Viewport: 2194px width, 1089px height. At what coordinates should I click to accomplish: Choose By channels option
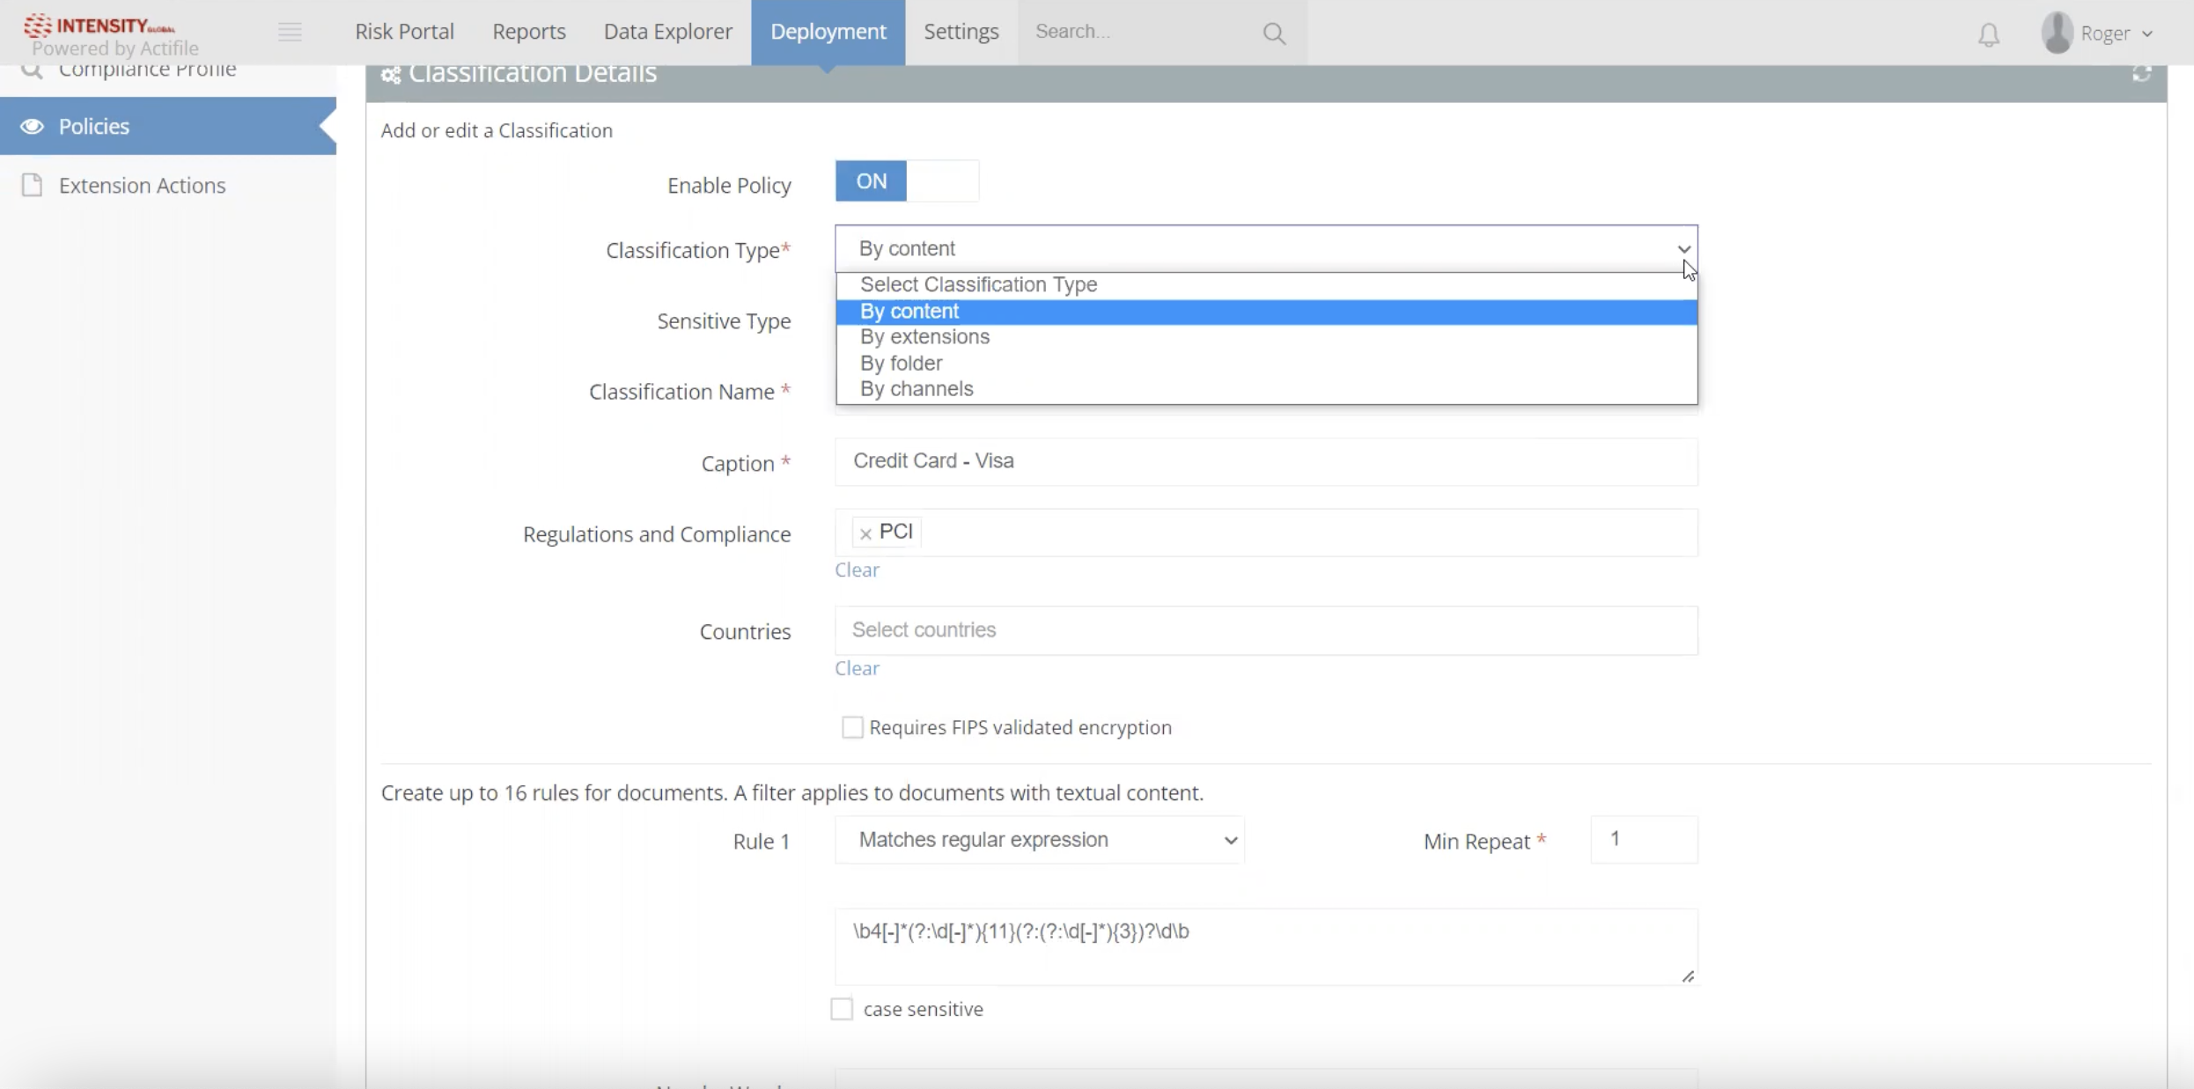(x=917, y=389)
